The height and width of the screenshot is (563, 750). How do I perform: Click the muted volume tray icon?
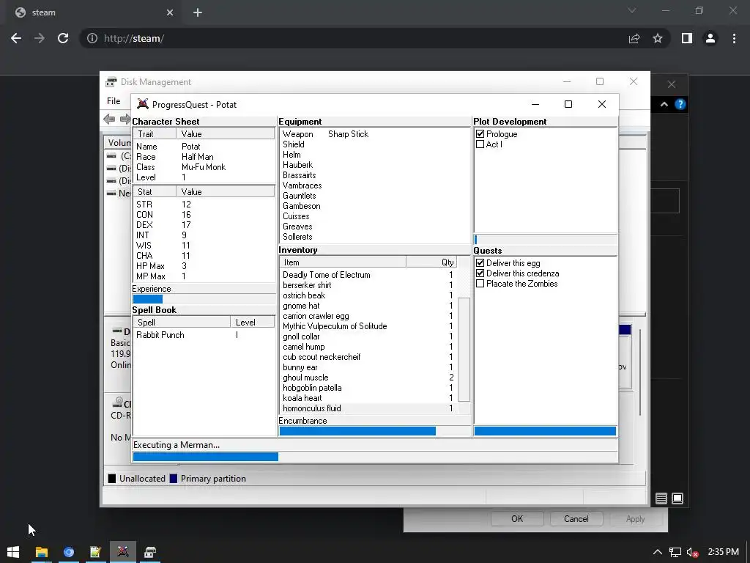692,553
